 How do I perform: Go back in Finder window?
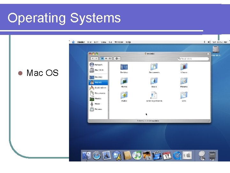click(92, 58)
